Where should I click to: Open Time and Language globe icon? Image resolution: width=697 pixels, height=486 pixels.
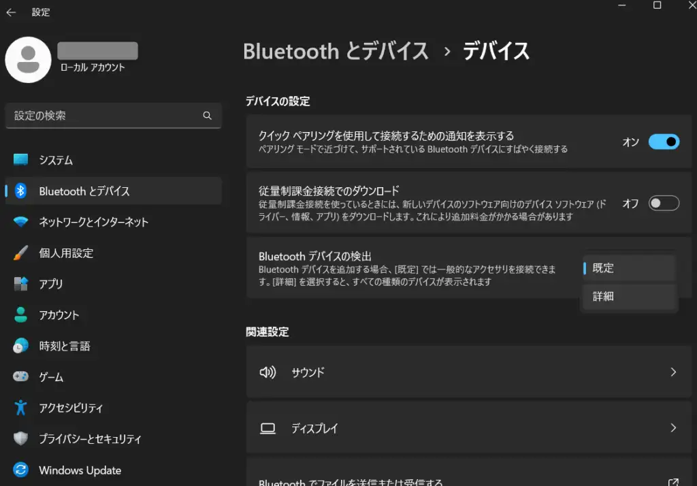pyautogui.click(x=21, y=346)
